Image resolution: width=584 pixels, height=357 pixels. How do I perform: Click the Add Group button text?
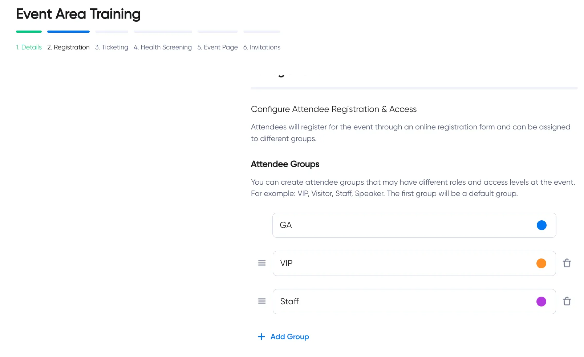coord(289,336)
